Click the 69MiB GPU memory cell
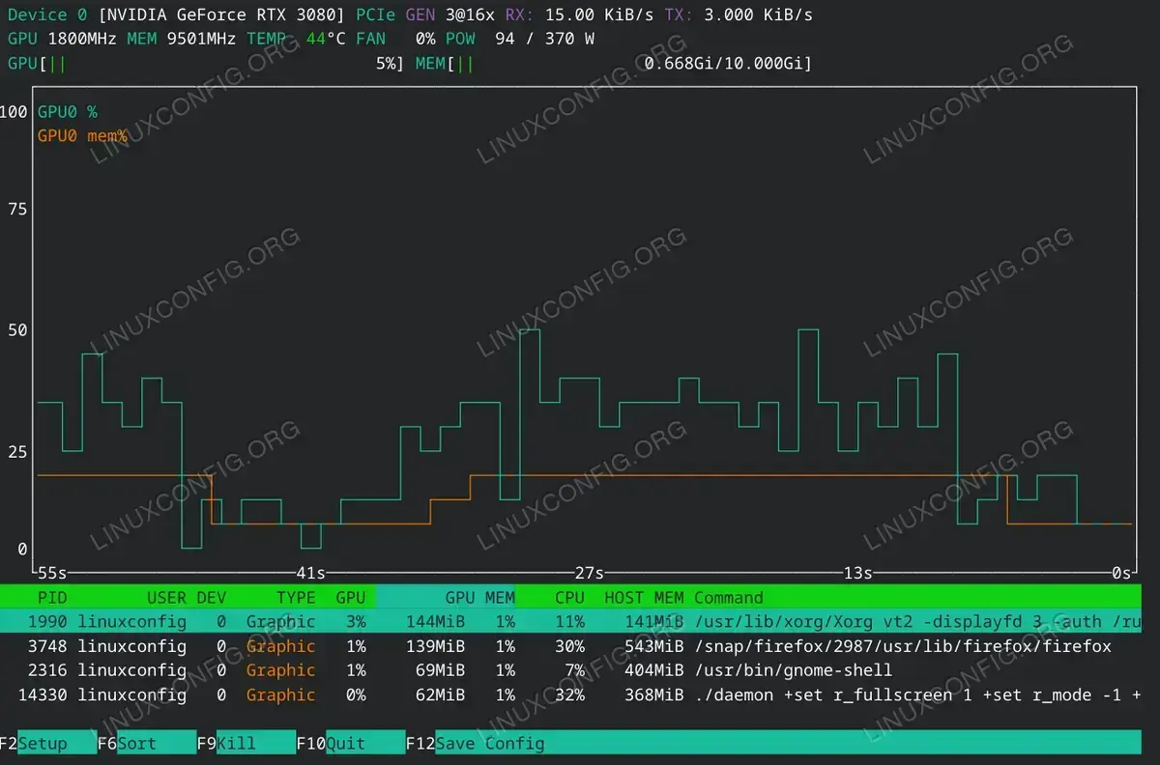The width and height of the screenshot is (1160, 765). [x=440, y=669]
